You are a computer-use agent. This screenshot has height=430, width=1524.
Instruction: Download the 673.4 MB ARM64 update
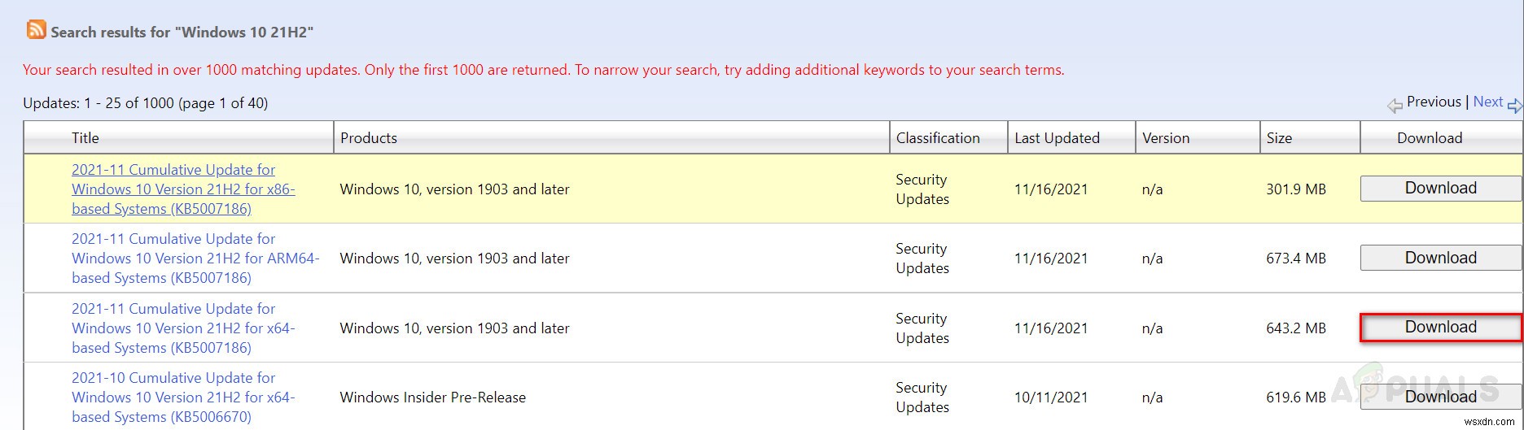pyautogui.click(x=1440, y=258)
